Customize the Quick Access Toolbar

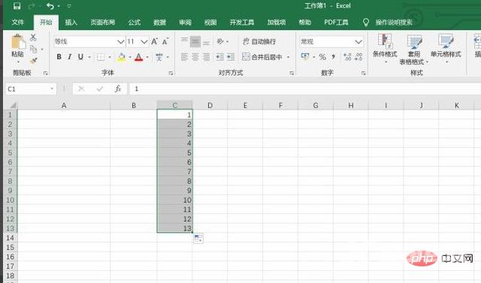[x=69, y=6]
